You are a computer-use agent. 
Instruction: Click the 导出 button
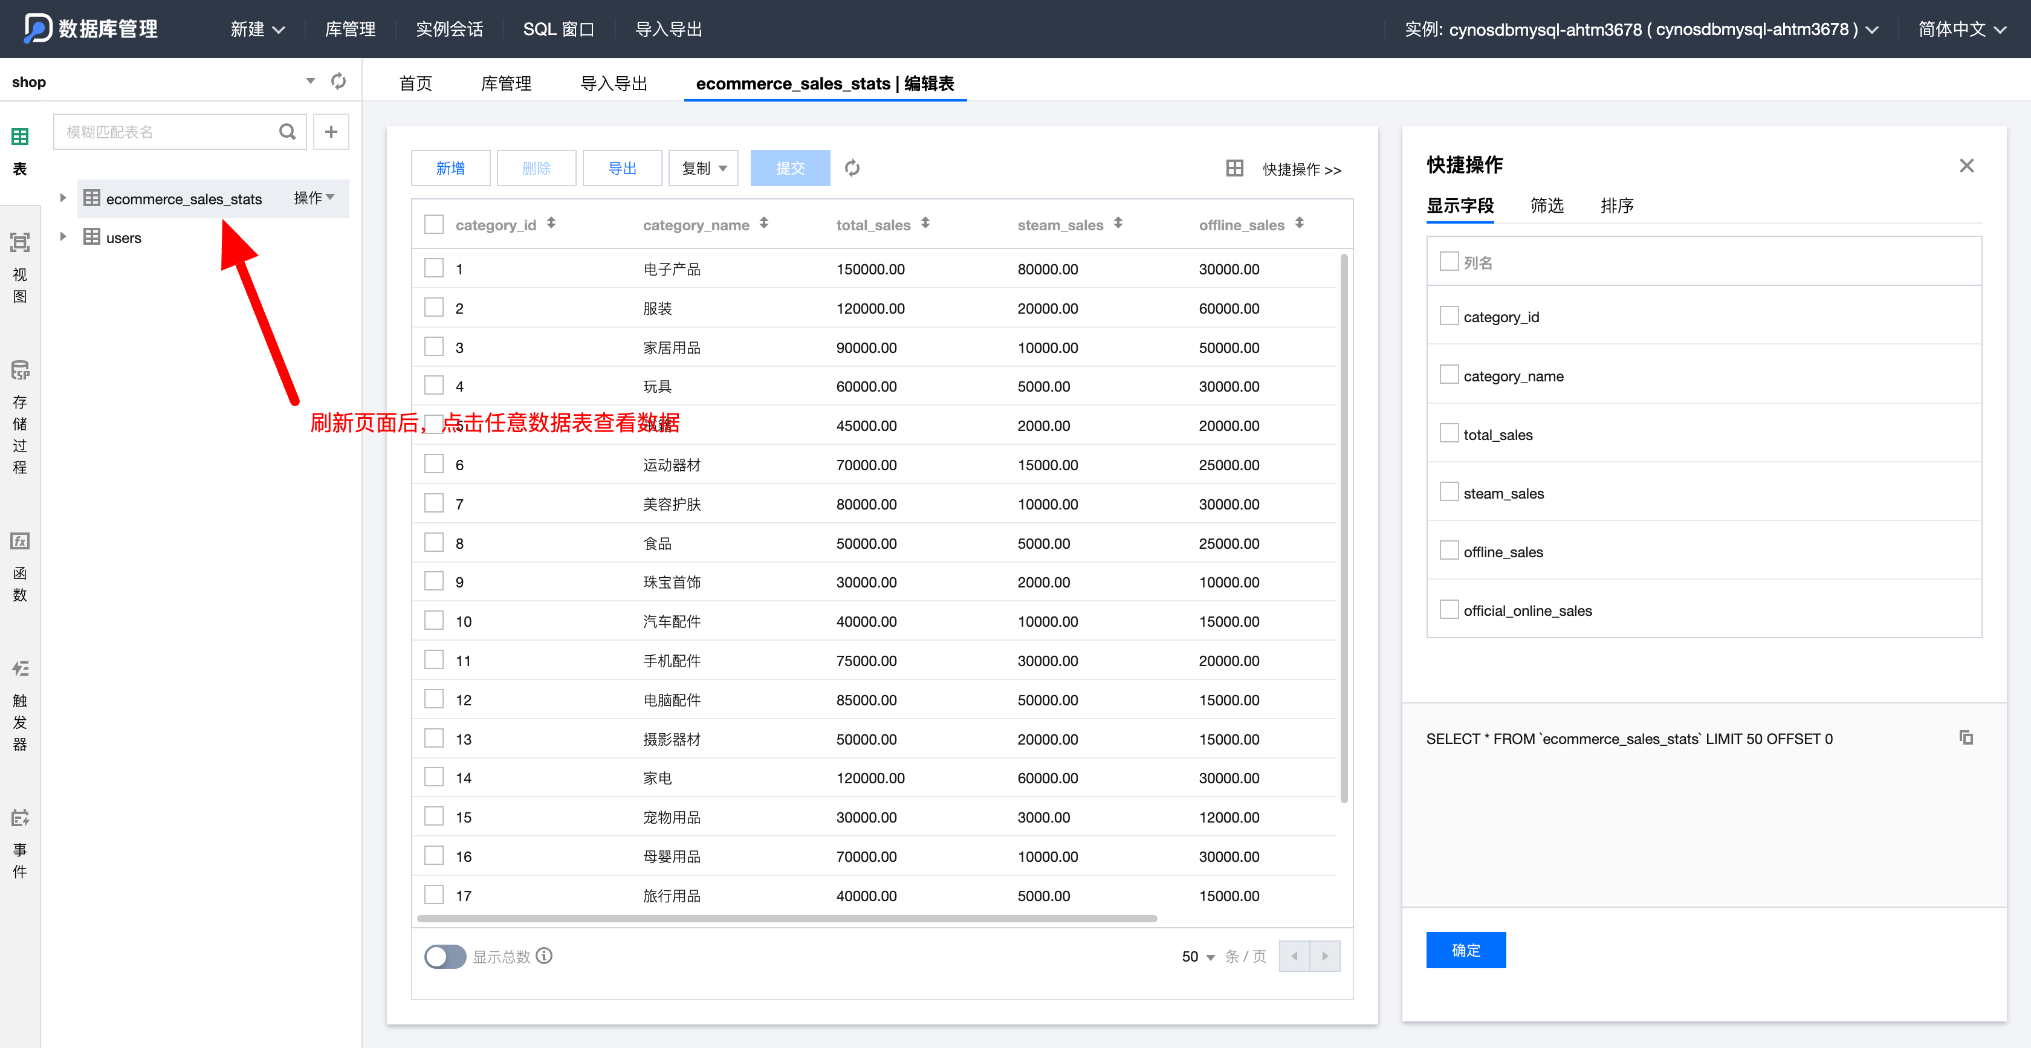coord(621,168)
